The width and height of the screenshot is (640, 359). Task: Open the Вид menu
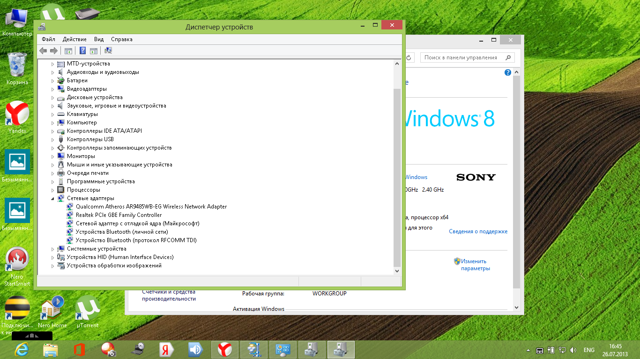pyautogui.click(x=98, y=39)
